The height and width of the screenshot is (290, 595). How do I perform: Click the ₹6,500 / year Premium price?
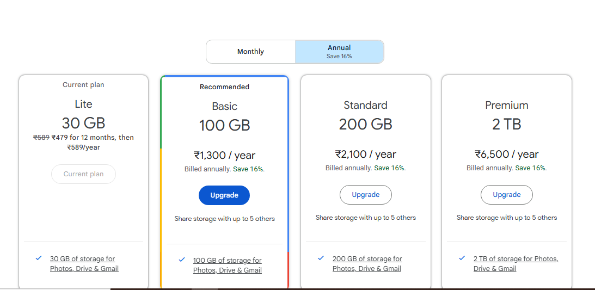(x=506, y=155)
